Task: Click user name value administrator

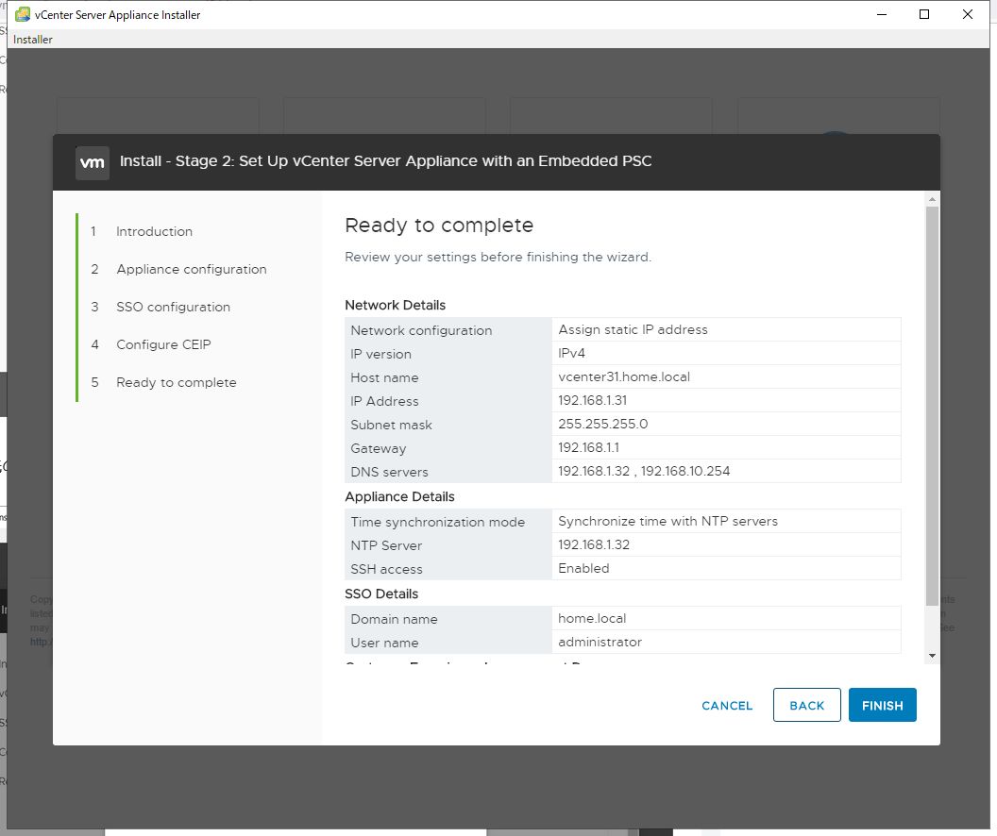Action: 600,642
